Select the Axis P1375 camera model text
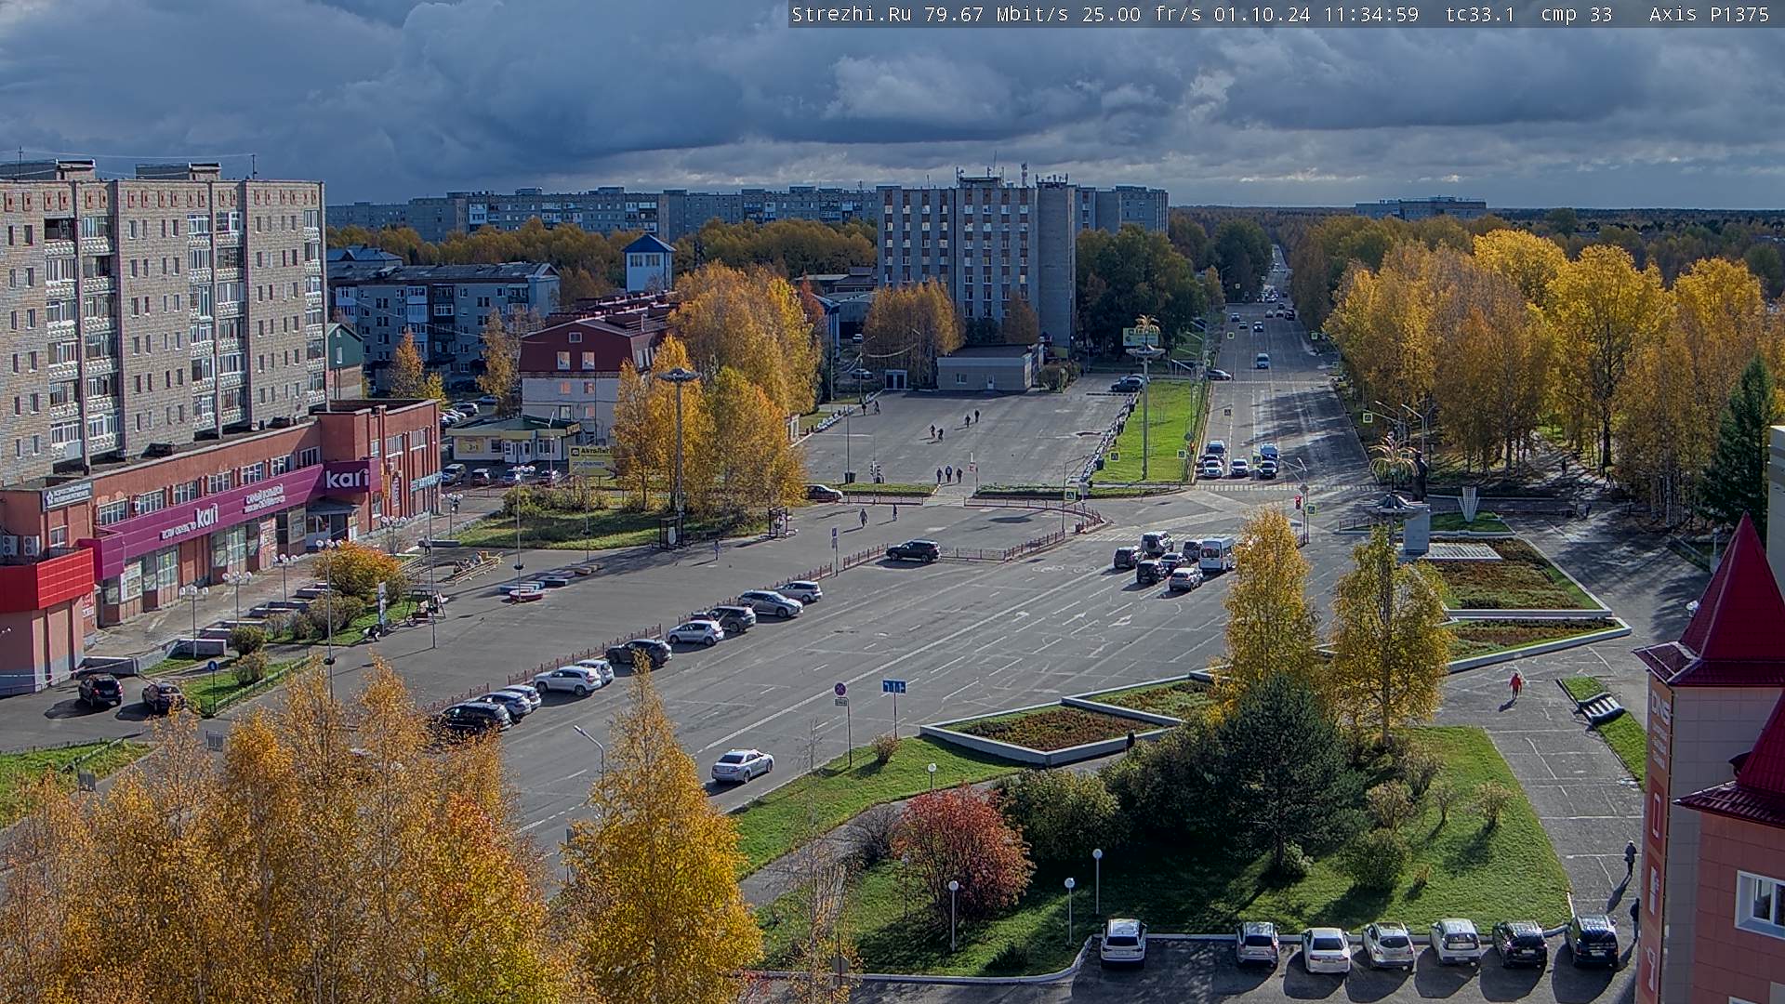The image size is (1785, 1004). (1709, 14)
